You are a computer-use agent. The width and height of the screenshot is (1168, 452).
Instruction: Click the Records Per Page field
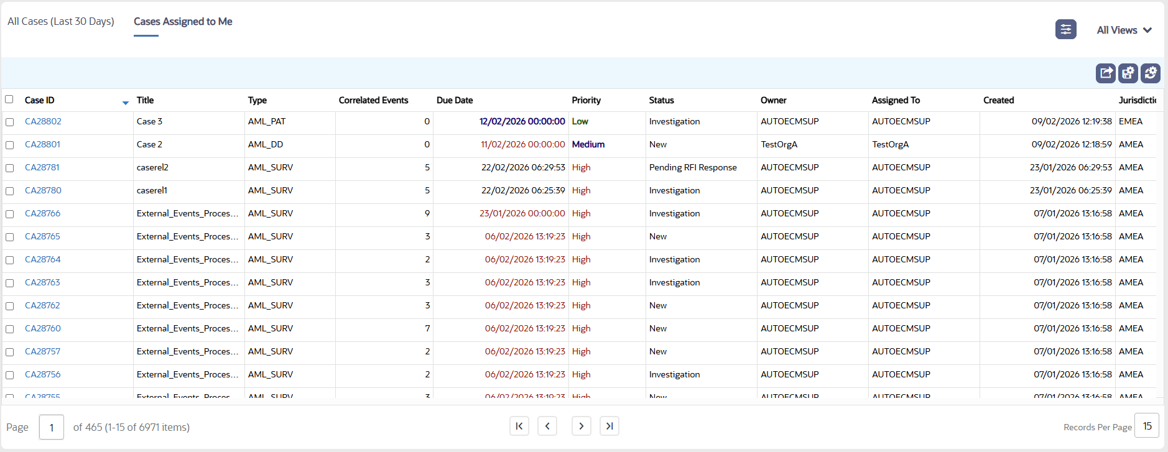[1147, 426]
